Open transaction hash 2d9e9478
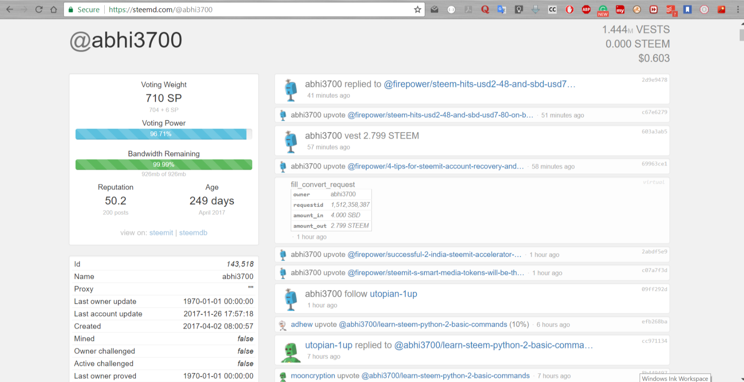 [654, 80]
